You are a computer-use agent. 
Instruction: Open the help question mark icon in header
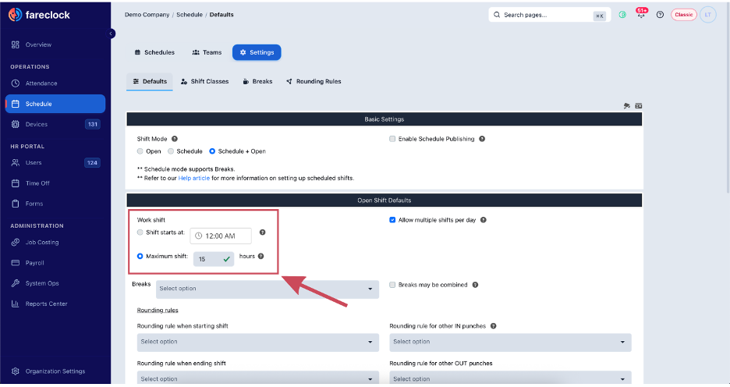[660, 15]
